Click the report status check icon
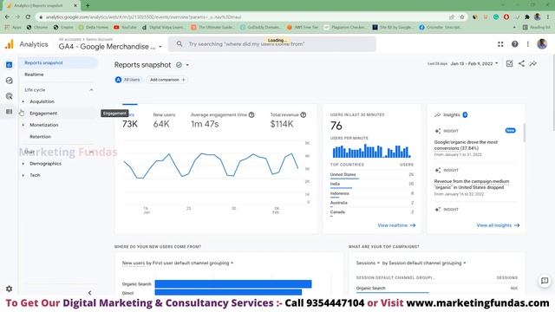The image size is (555, 312). pyautogui.click(x=180, y=65)
